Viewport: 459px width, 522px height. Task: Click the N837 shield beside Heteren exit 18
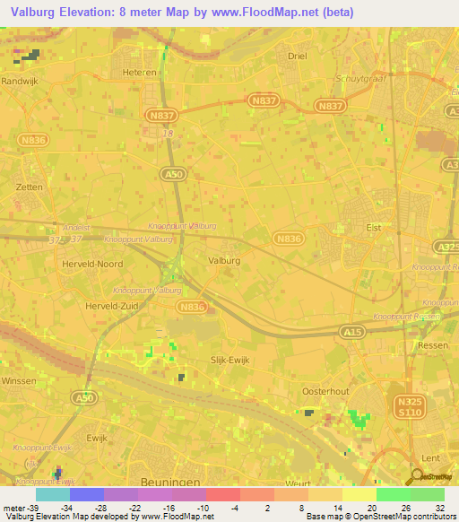pyautogui.click(x=161, y=116)
